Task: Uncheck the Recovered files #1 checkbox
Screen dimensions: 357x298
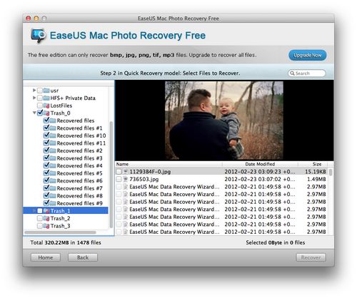Action: 46,128
